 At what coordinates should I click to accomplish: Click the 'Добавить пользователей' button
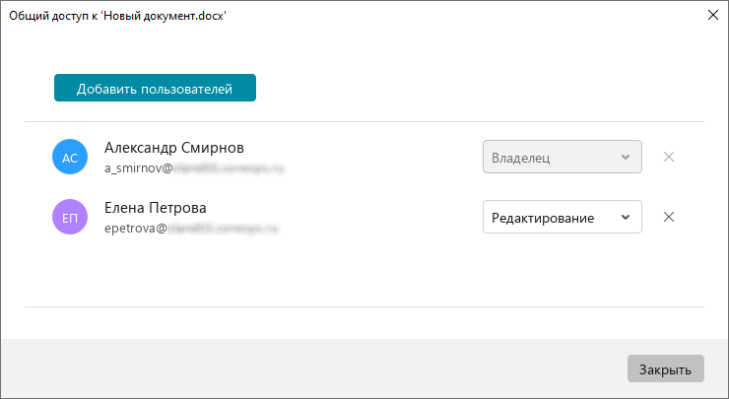(155, 88)
